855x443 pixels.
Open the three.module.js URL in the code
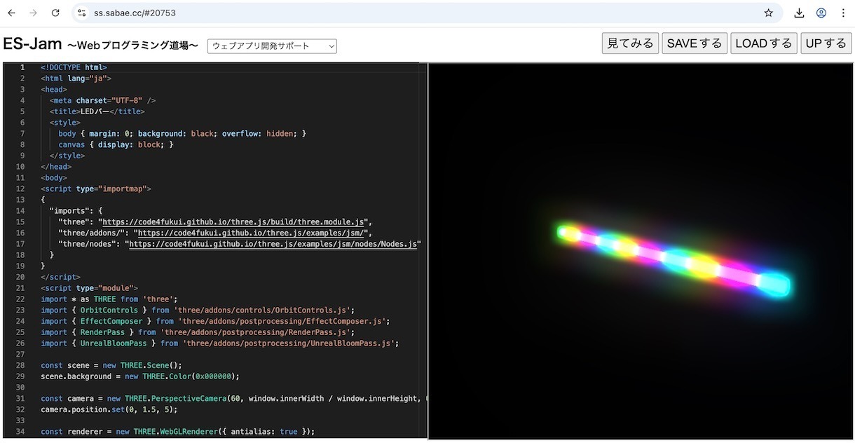point(234,221)
